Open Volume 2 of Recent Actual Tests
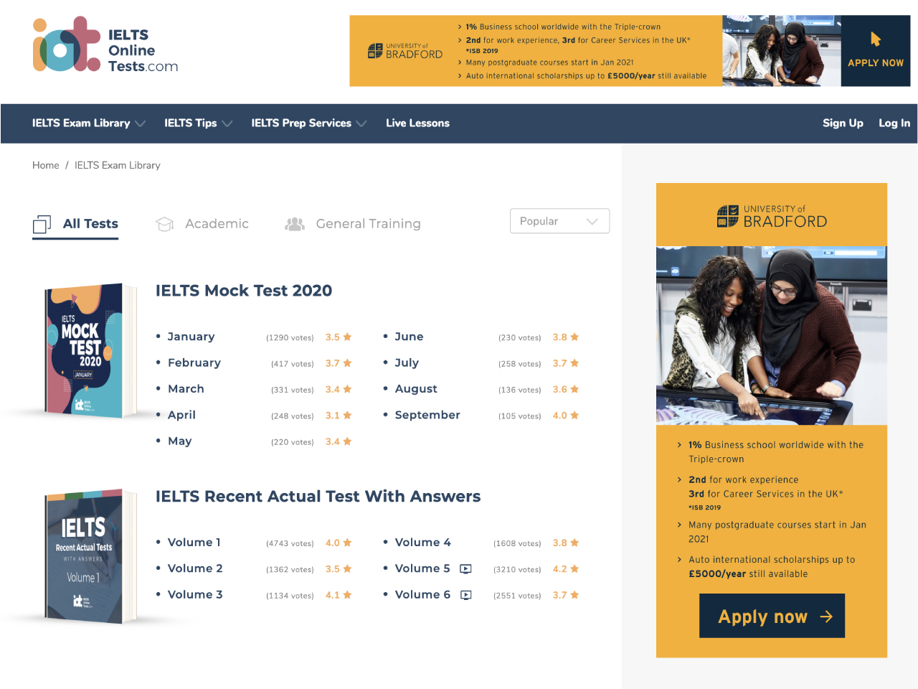This screenshot has width=918, height=689. pyautogui.click(x=195, y=568)
